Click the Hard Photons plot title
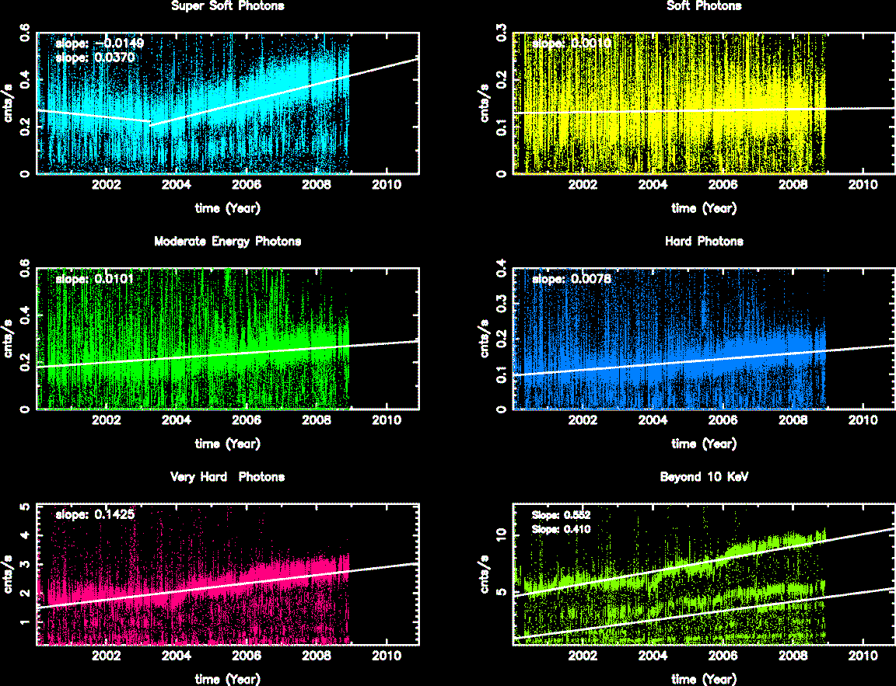Image resolution: width=896 pixels, height=686 pixels. point(704,241)
